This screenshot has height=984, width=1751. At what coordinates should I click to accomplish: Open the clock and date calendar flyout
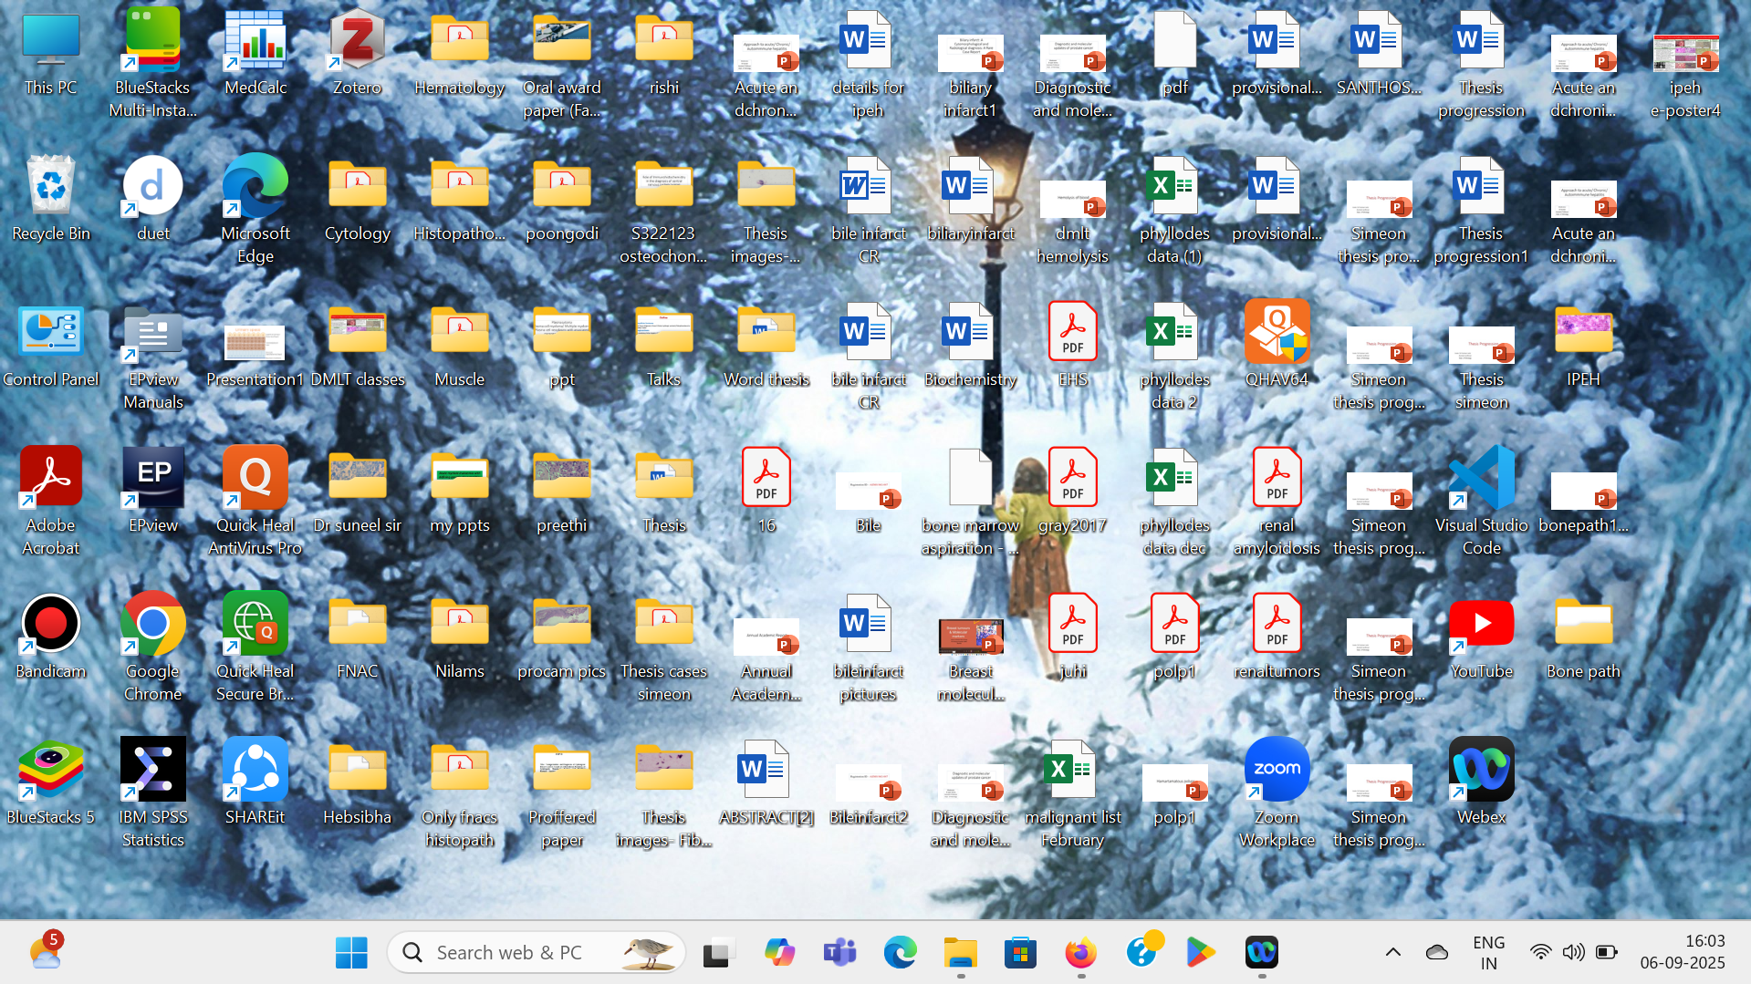[x=1682, y=953]
